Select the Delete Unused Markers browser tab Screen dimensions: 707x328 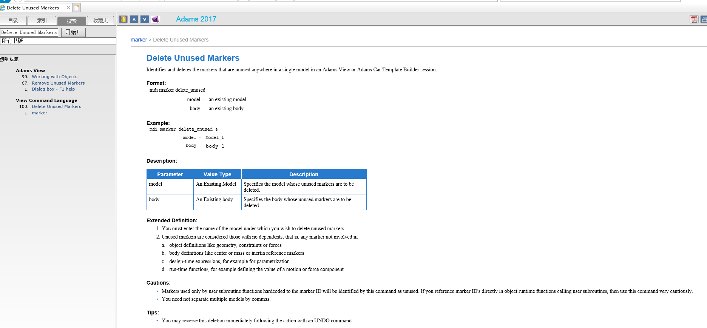33,8
